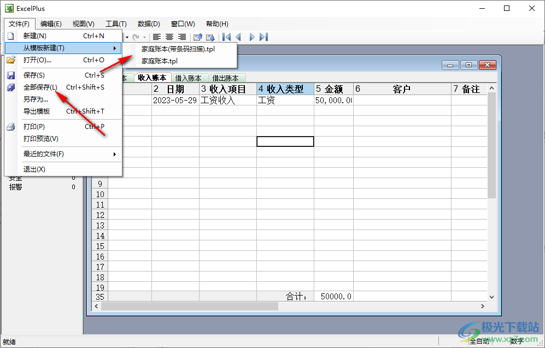The image size is (545, 348).
Task: Open the 数据(D) menu
Action: 149,24
